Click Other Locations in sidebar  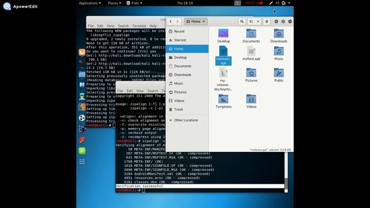(187, 120)
